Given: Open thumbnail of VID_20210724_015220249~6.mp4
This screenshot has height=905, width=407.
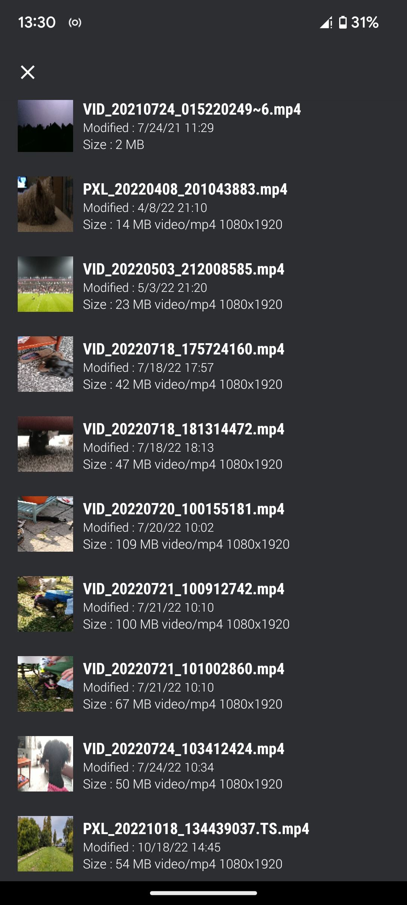Looking at the screenshot, I should (45, 126).
